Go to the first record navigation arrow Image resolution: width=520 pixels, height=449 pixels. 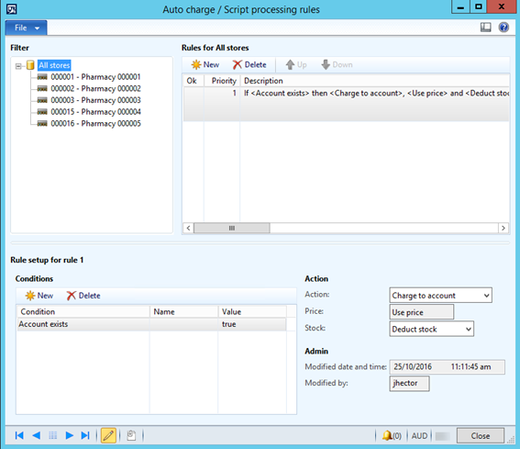[x=19, y=435]
